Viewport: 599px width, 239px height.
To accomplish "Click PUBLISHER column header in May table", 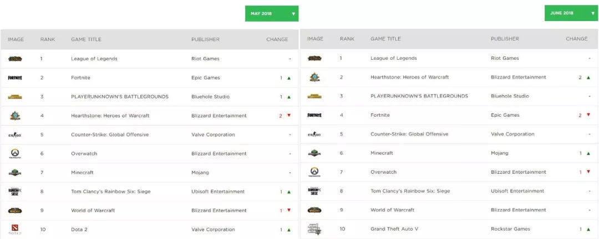I will [x=206, y=39].
